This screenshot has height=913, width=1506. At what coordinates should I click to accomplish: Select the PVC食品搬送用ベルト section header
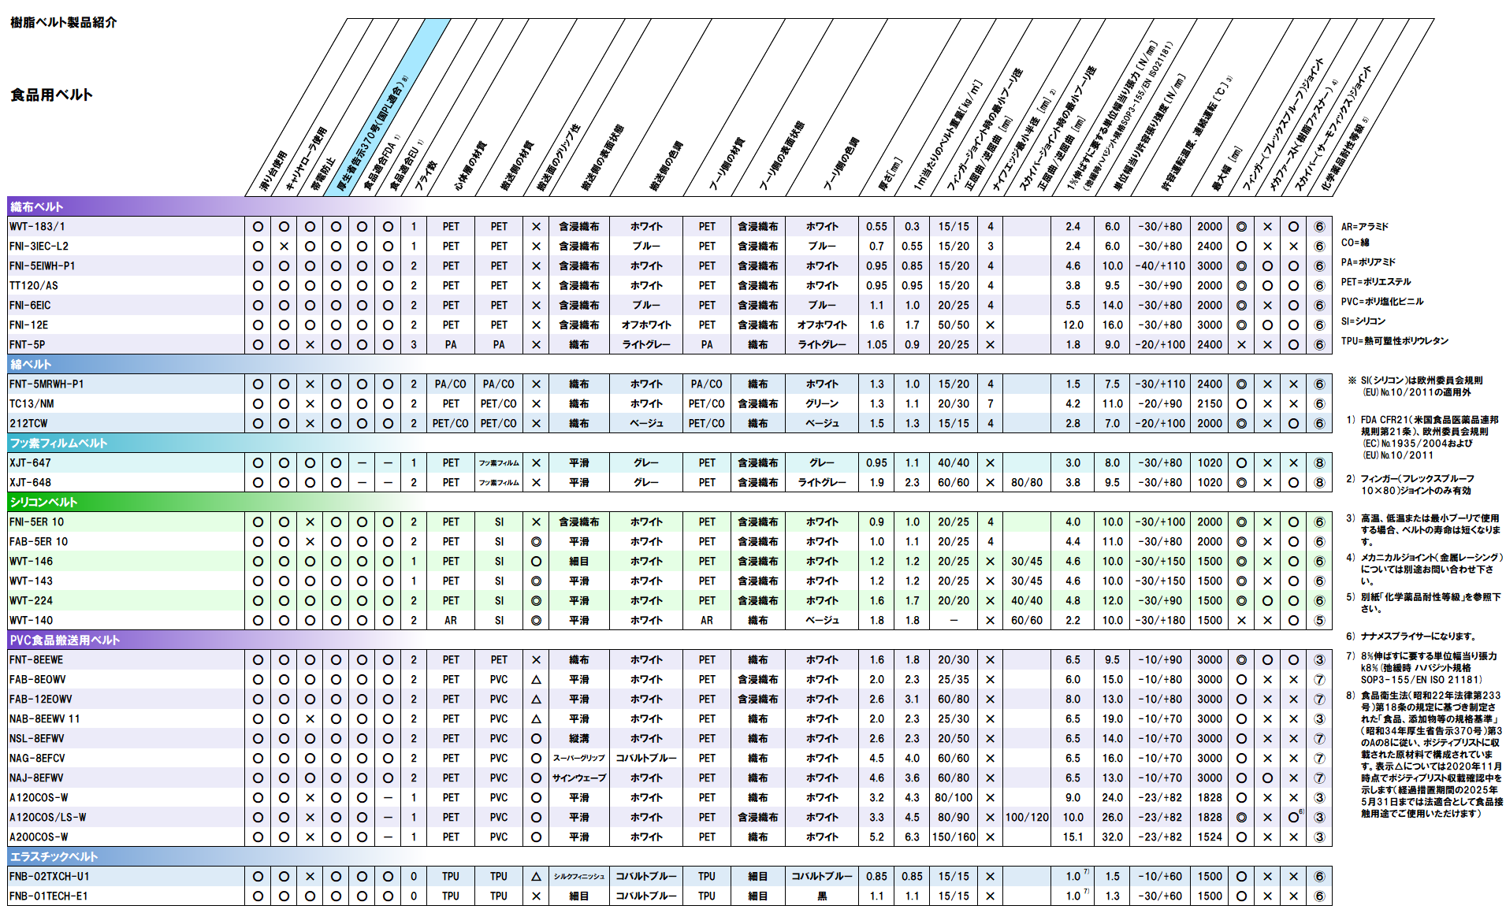click(x=65, y=640)
